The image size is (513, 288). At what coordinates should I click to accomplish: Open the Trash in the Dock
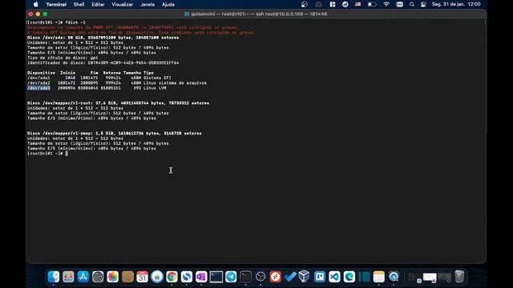pyautogui.click(x=459, y=277)
